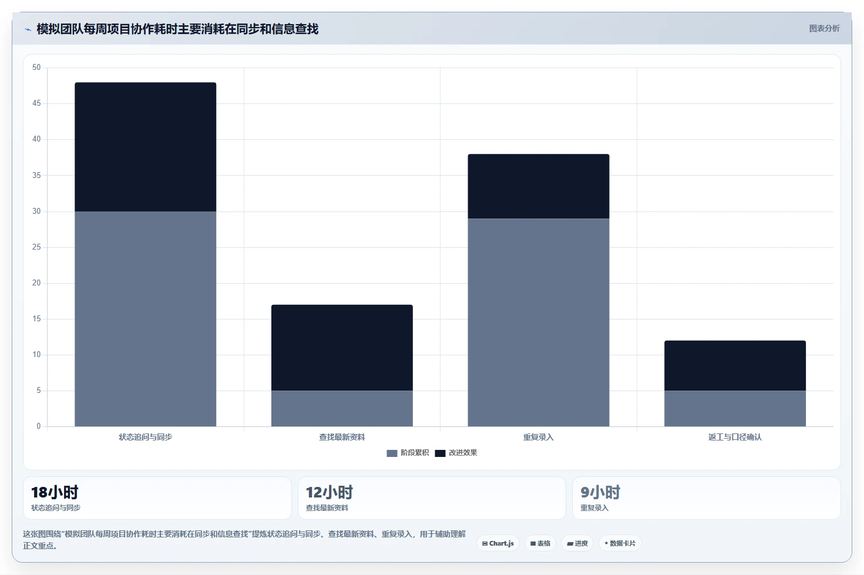Viewport: 864px width, 575px height.
Task: Click the 返工与口径确认 x-axis label
Action: (735, 437)
